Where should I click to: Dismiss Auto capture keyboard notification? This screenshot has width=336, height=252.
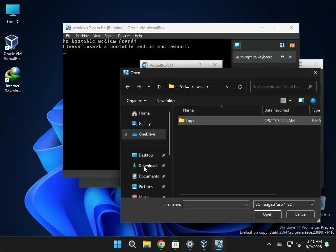coord(290,57)
